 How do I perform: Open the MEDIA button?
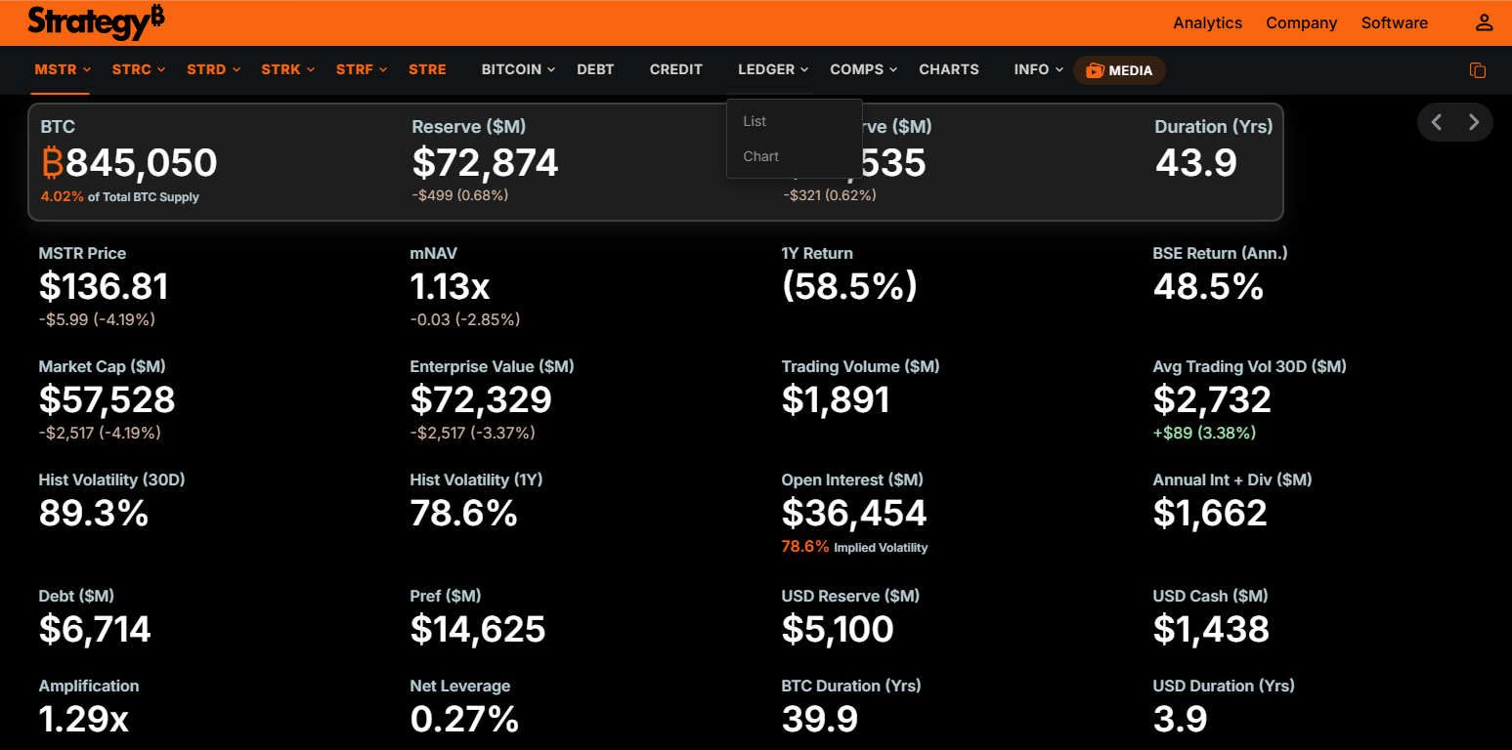point(1119,70)
